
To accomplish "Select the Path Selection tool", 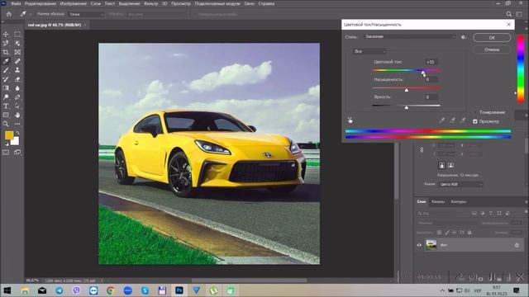I will click(x=17, y=106).
